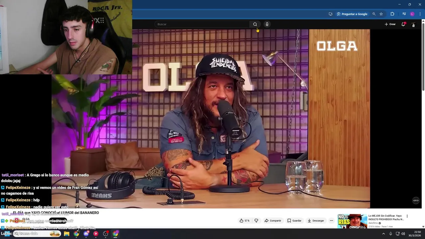Click into the Buscar search field
The height and width of the screenshot is (239, 425).
click(x=202, y=24)
